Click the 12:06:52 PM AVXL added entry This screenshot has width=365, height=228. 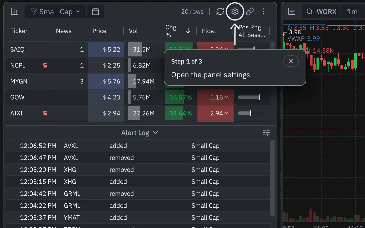click(138, 146)
